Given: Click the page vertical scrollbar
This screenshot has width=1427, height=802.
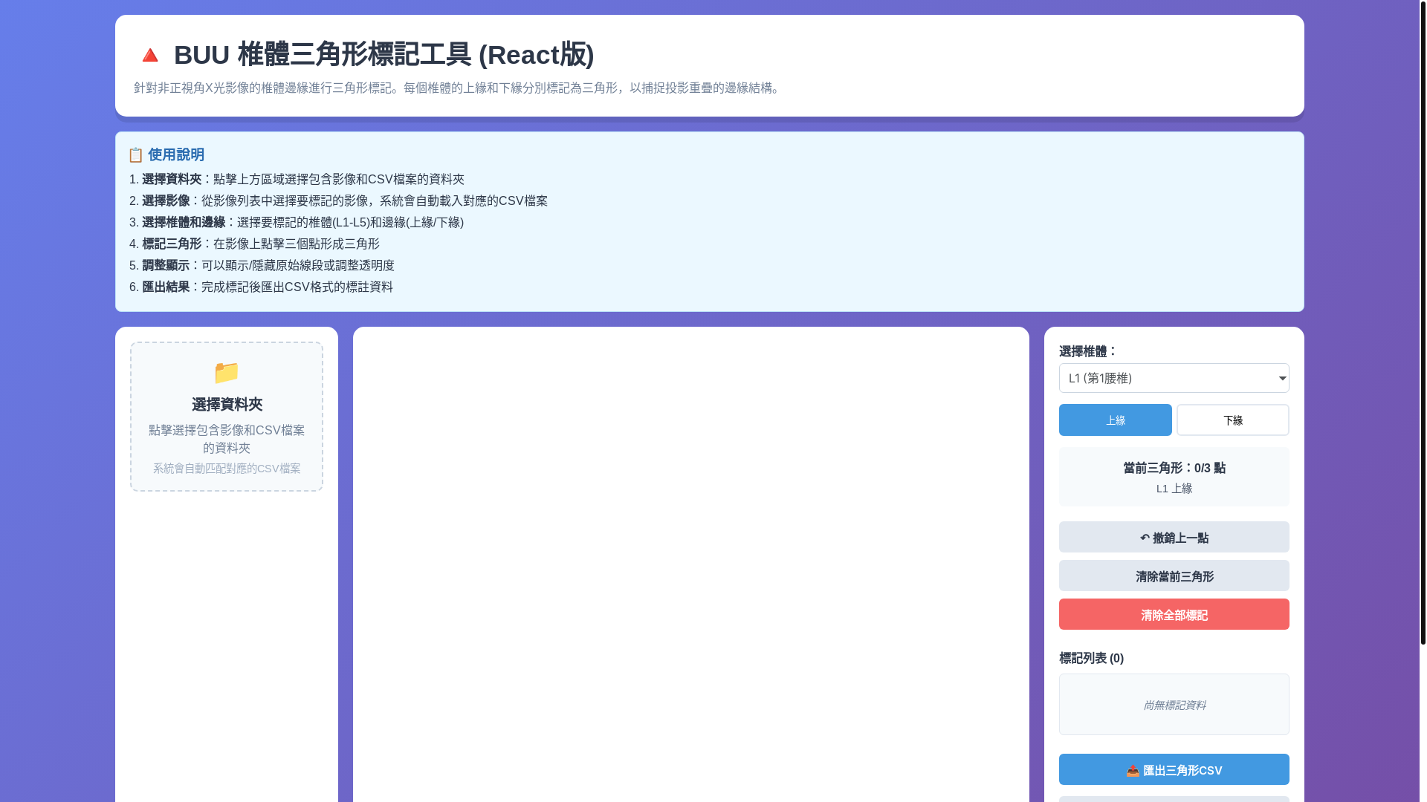Looking at the screenshot, I should (1423, 322).
